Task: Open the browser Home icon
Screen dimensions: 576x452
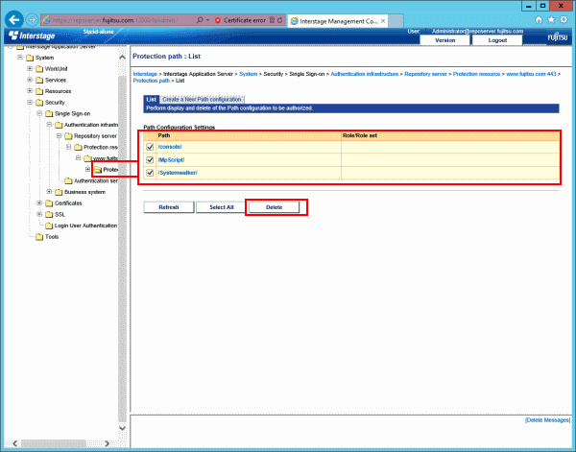Action: coord(539,20)
